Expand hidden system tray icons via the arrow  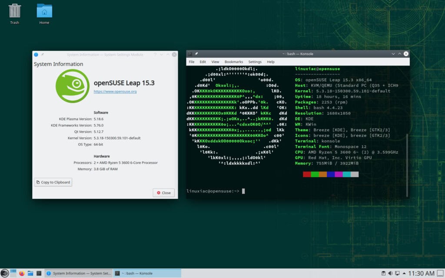[x=404, y=273]
